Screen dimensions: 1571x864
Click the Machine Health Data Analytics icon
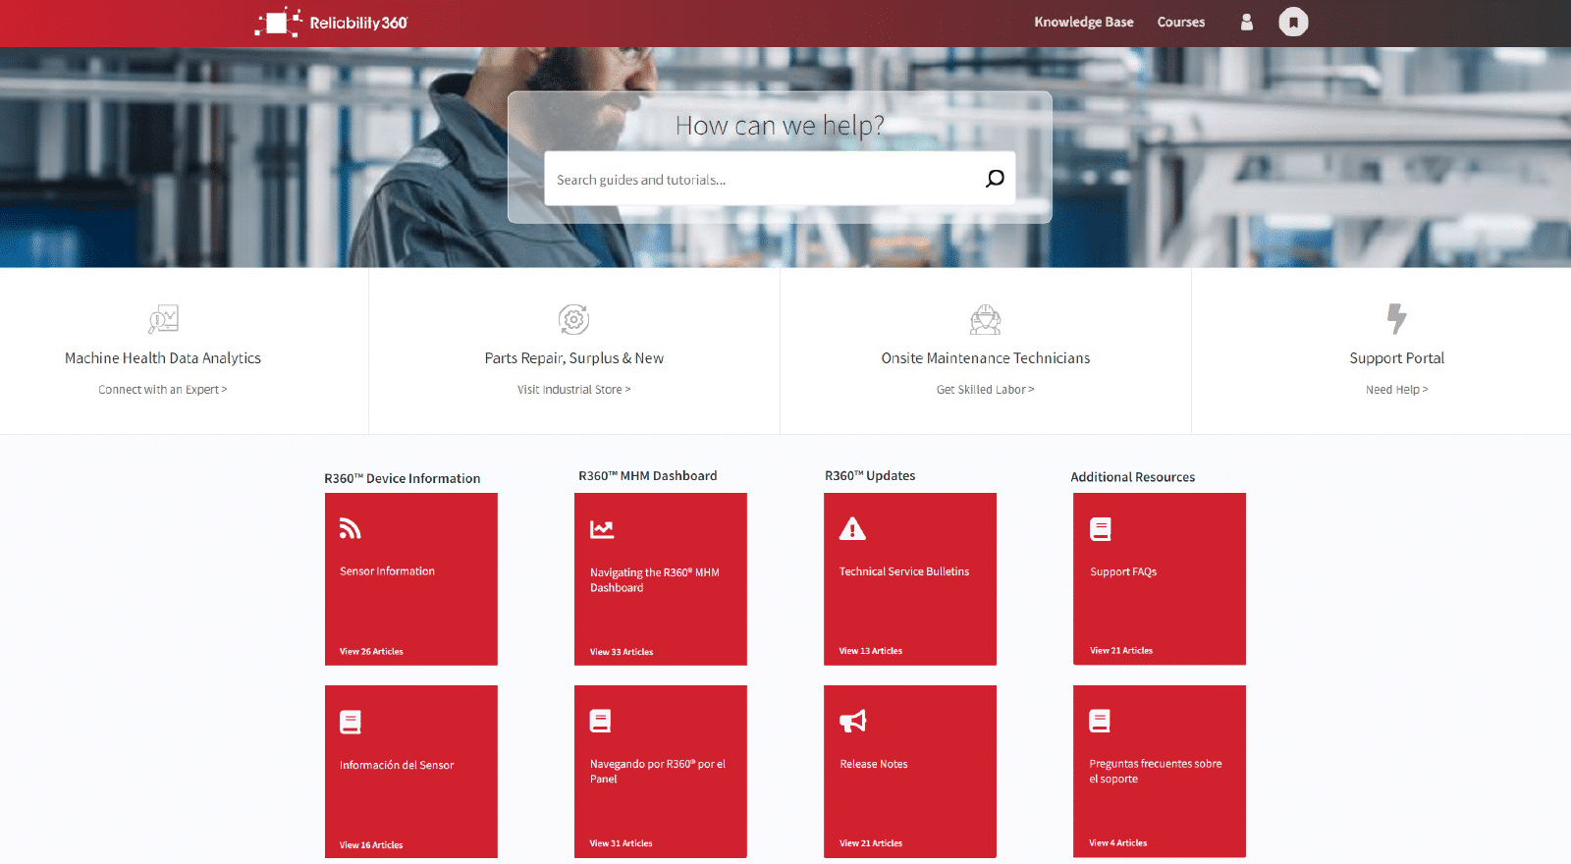(x=163, y=319)
